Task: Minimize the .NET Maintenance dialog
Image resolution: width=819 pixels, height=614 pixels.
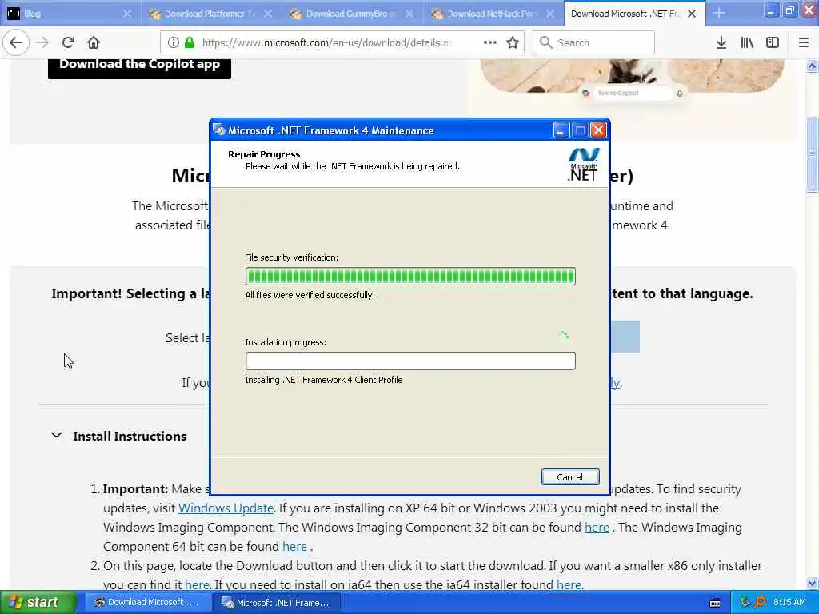Action: tap(561, 130)
